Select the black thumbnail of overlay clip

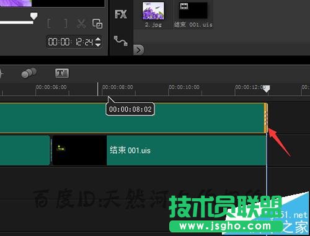tap(79, 150)
